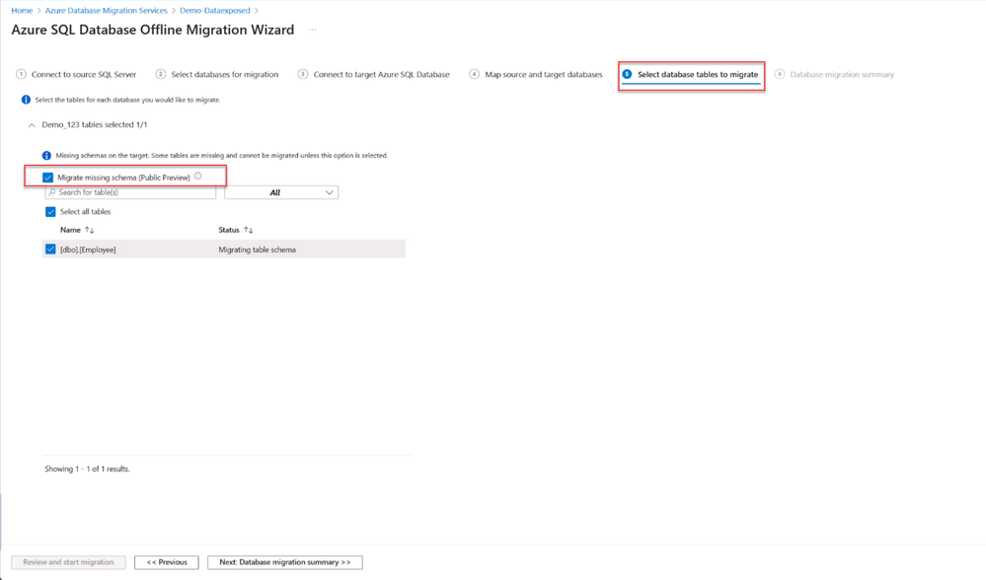Screen dimensions: 986x580
Task: Click the info icon beside 'Select the tables for each database'
Action: [x=26, y=100]
